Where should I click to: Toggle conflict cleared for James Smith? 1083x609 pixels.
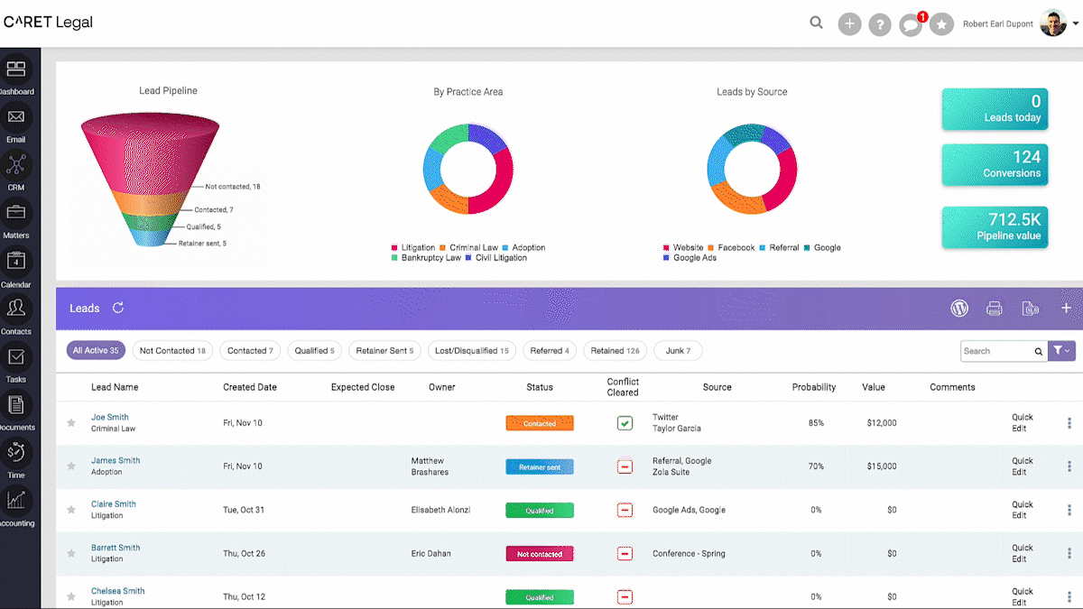(x=625, y=466)
